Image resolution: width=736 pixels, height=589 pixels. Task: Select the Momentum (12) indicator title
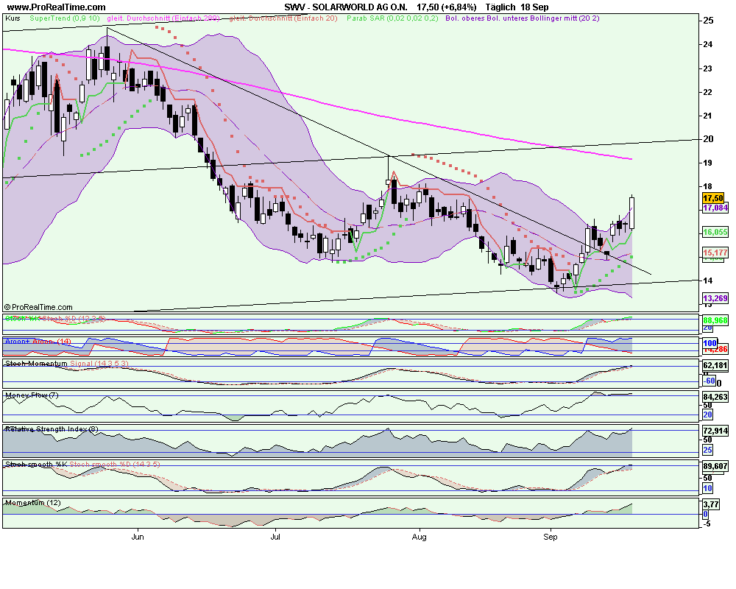33,503
